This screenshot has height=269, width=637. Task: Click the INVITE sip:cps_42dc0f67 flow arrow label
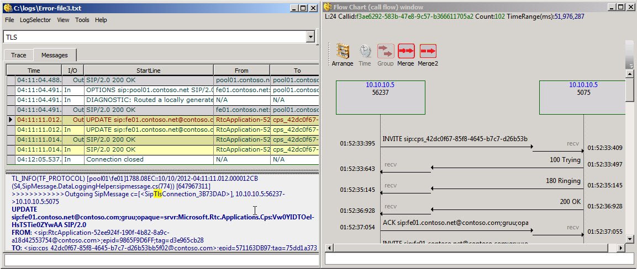point(455,139)
